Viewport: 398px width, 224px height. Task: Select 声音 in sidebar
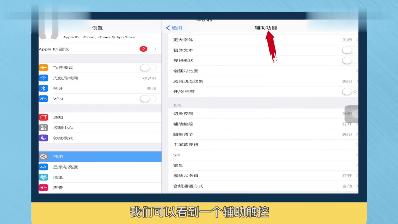click(100, 188)
